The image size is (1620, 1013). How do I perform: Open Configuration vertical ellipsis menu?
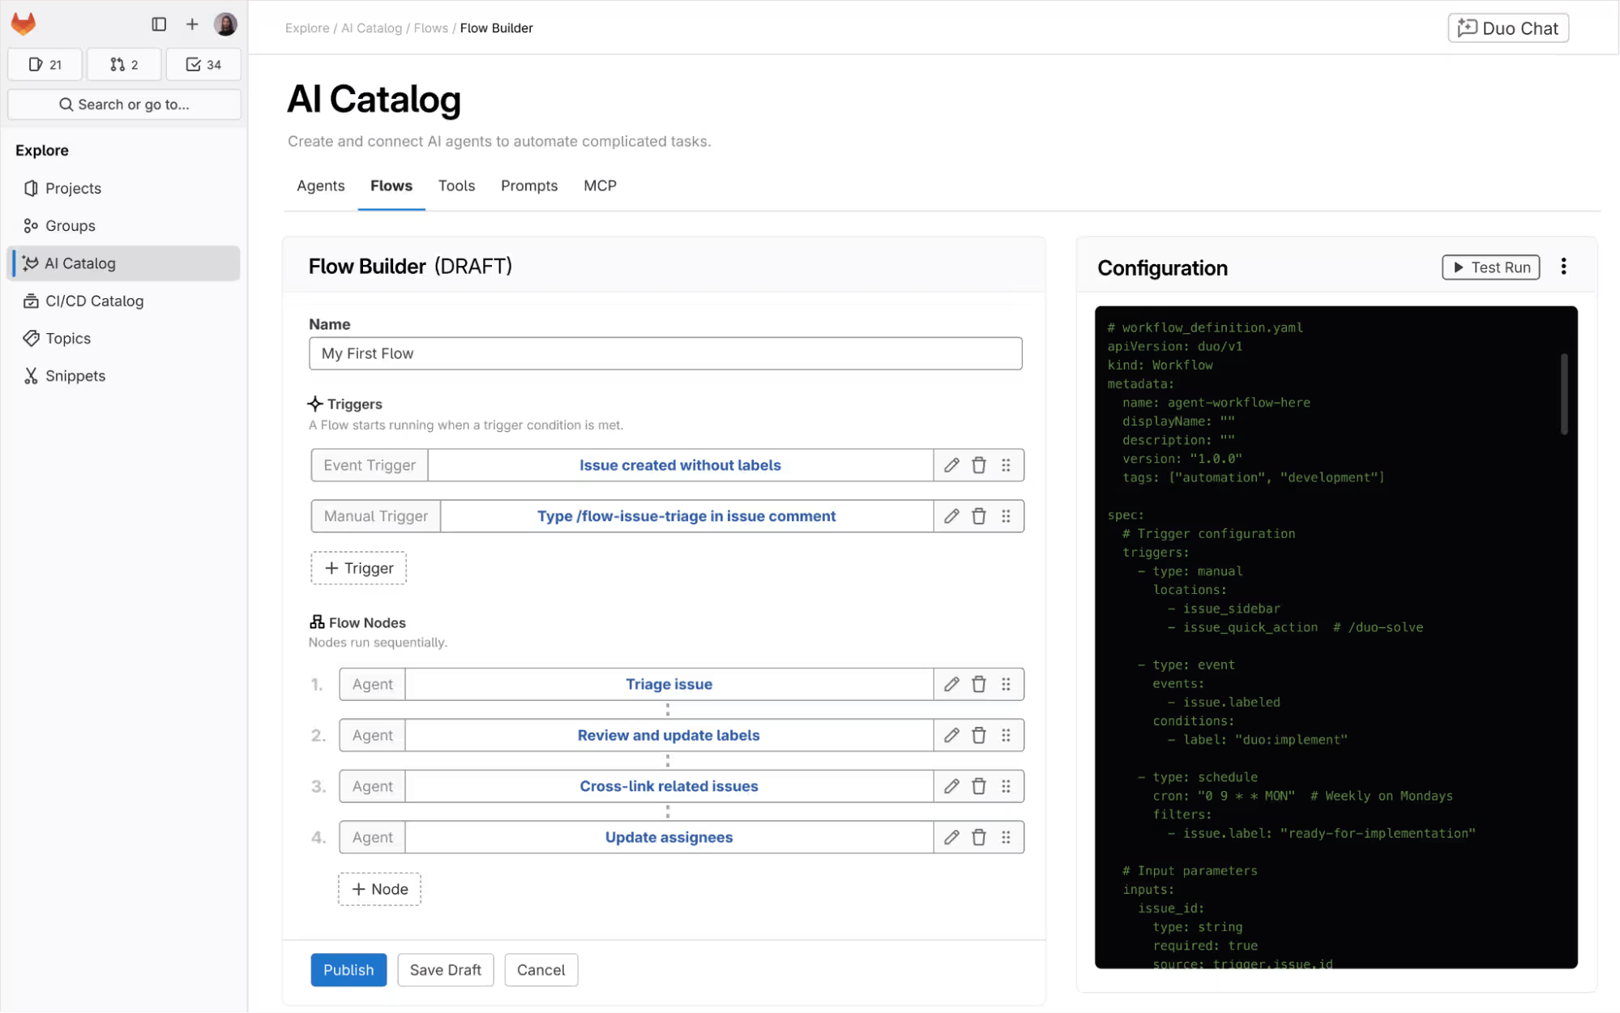click(1563, 267)
